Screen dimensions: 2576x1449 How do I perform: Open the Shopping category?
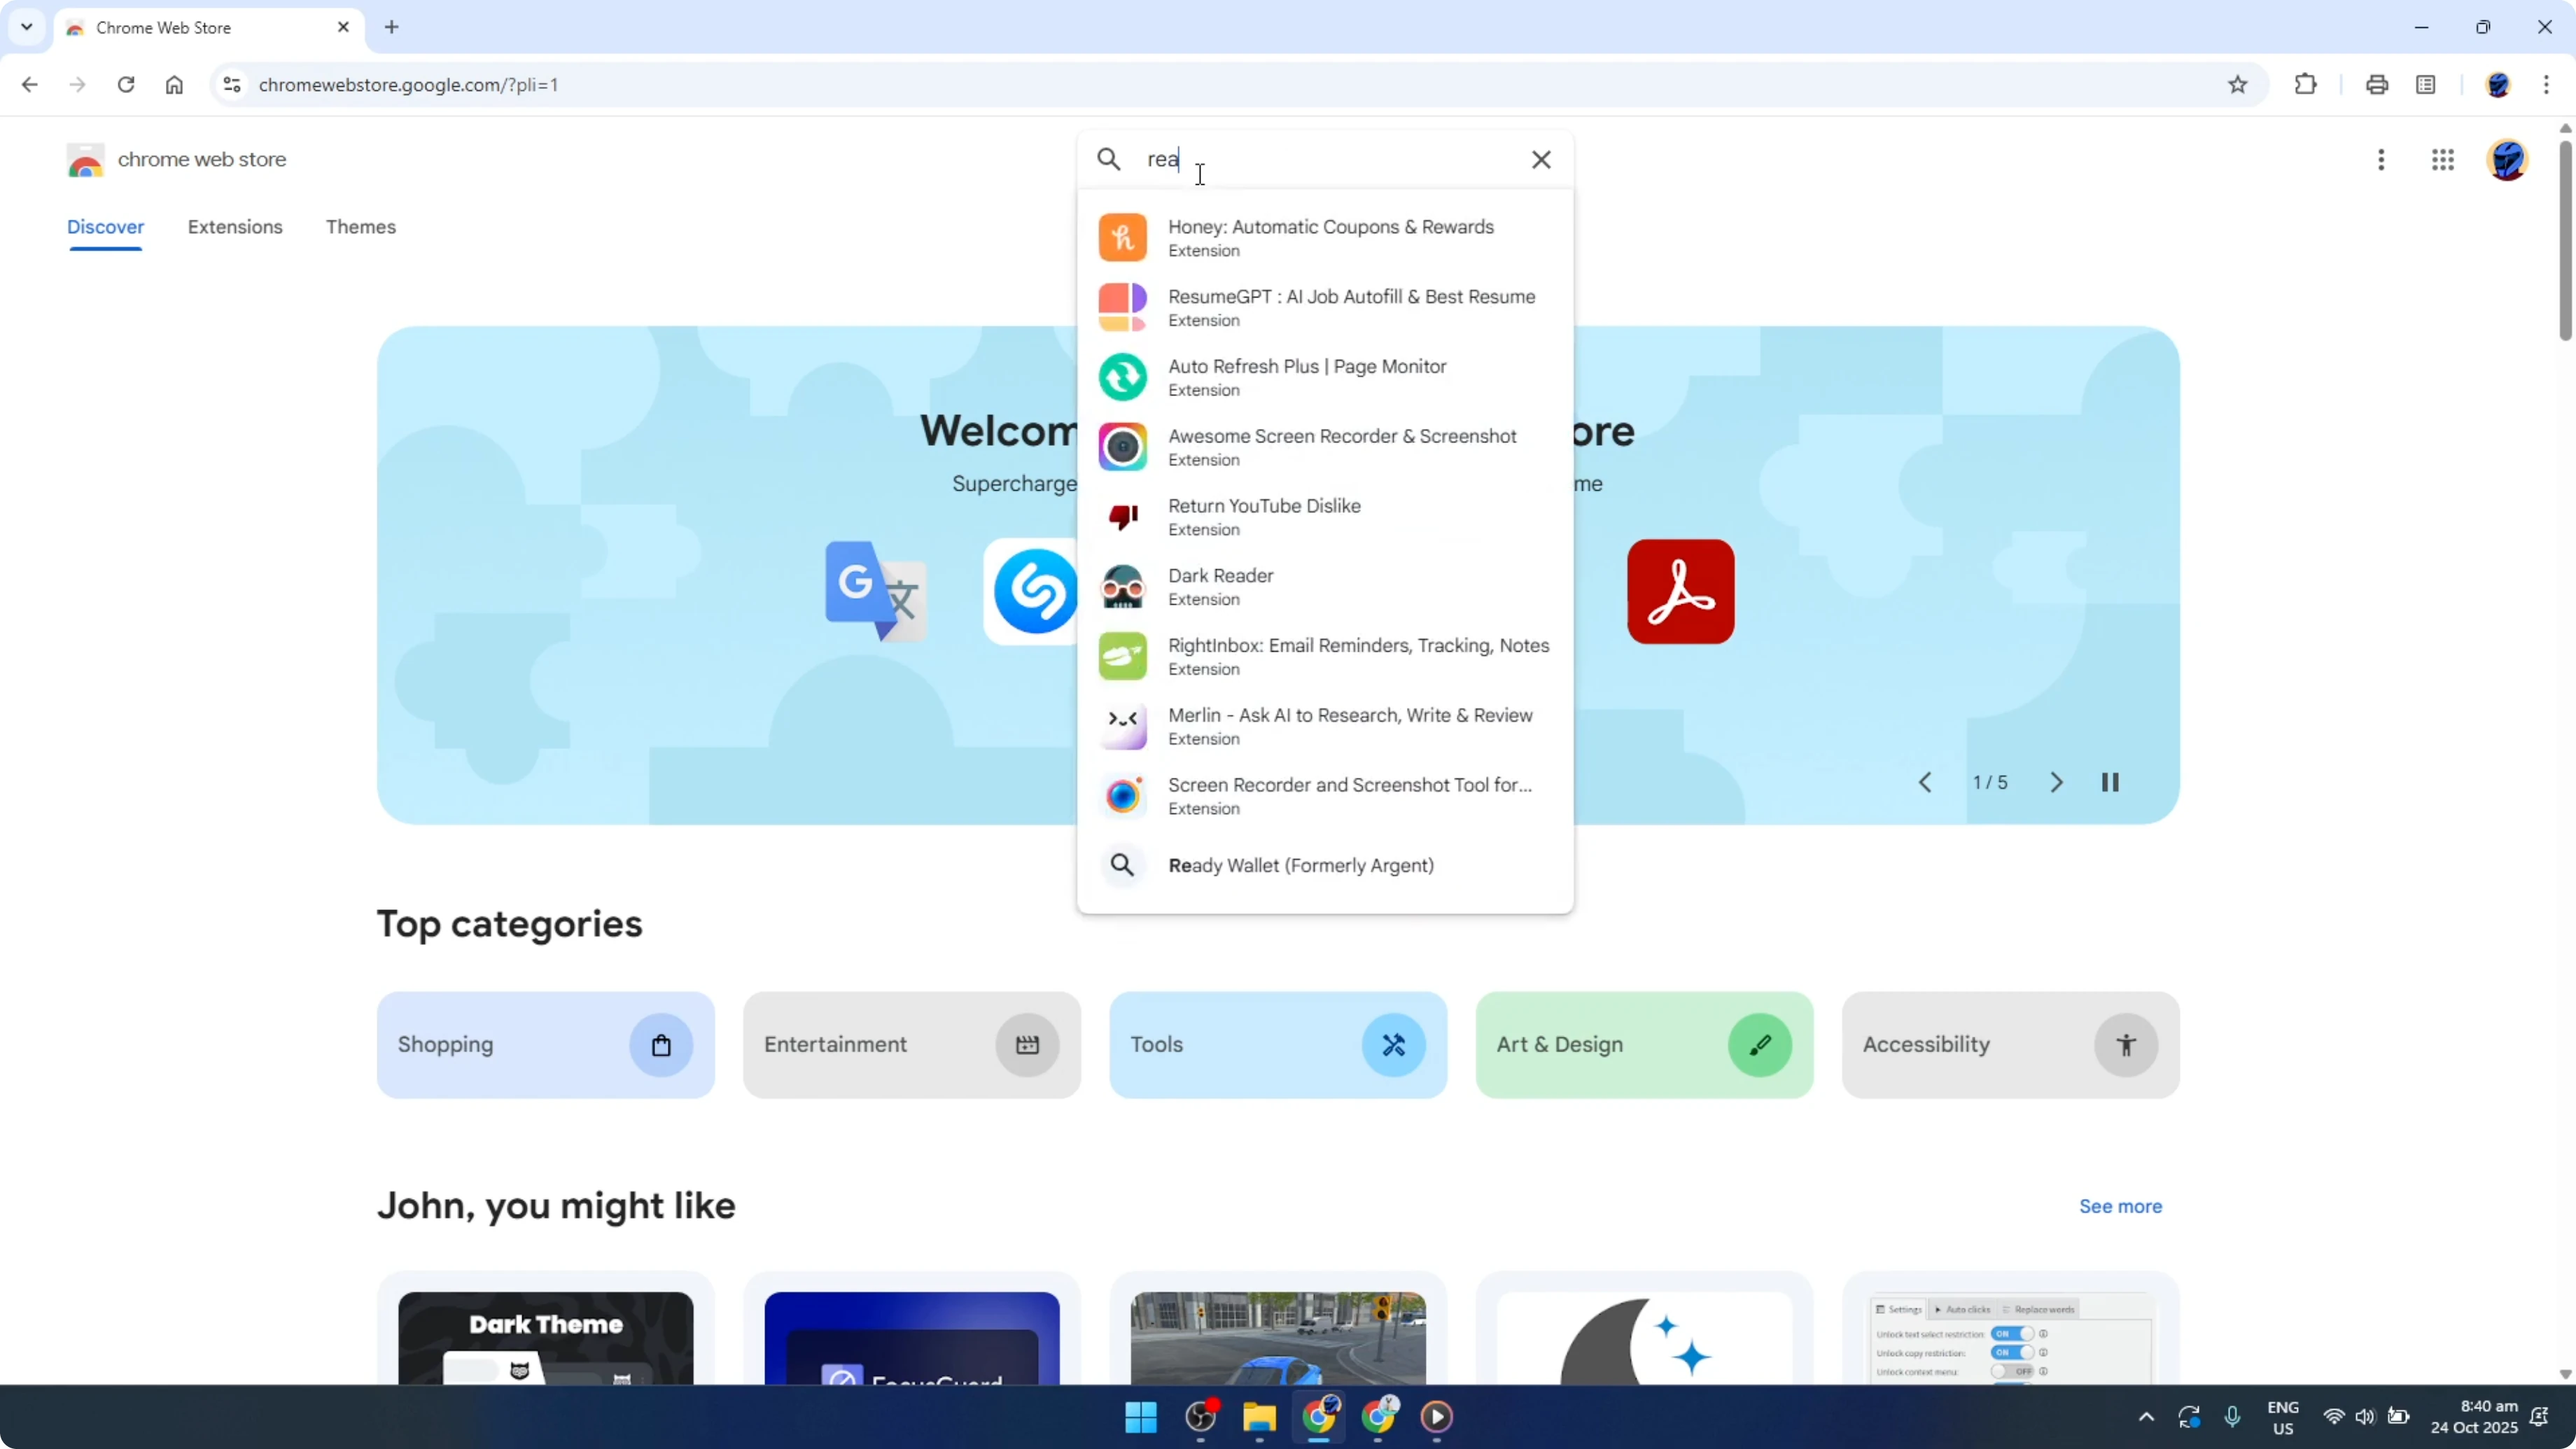coord(545,1044)
